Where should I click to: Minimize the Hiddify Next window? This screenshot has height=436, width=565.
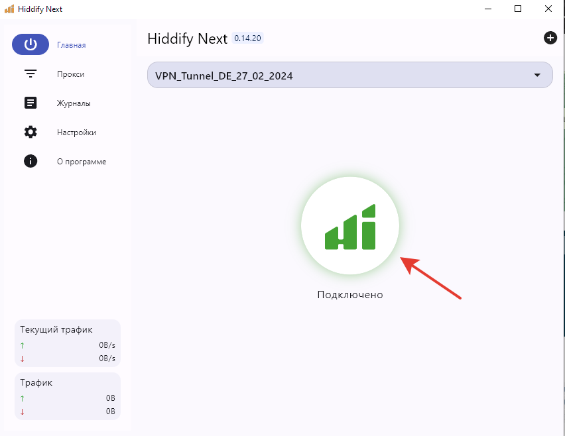(x=488, y=9)
